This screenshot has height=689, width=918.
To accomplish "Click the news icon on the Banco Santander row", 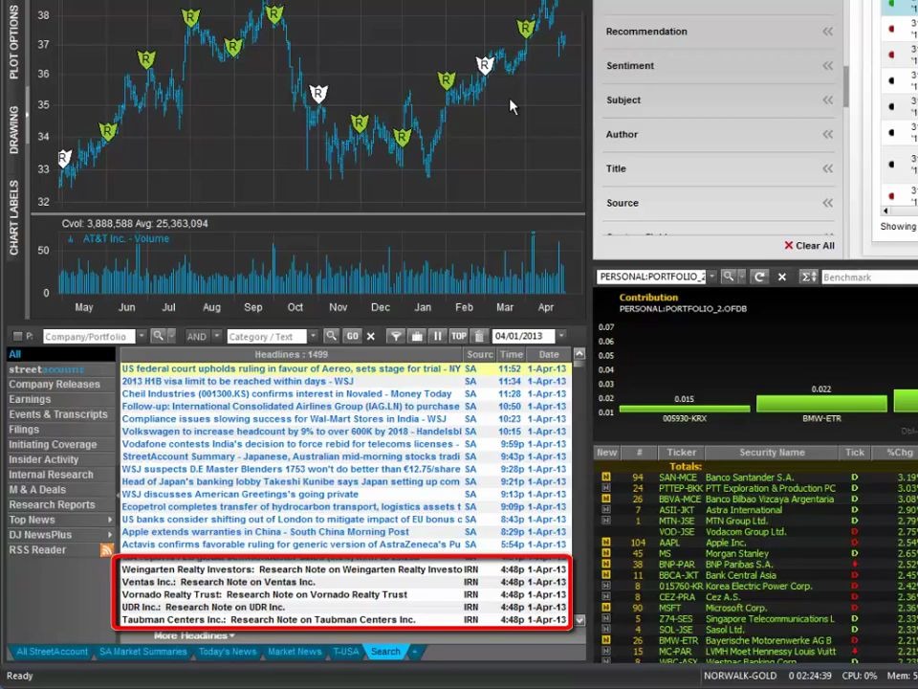I will point(606,477).
